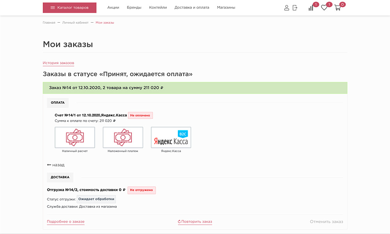The height and width of the screenshot is (234, 390).
Task: Open the user profile account icon
Action: click(x=287, y=7)
